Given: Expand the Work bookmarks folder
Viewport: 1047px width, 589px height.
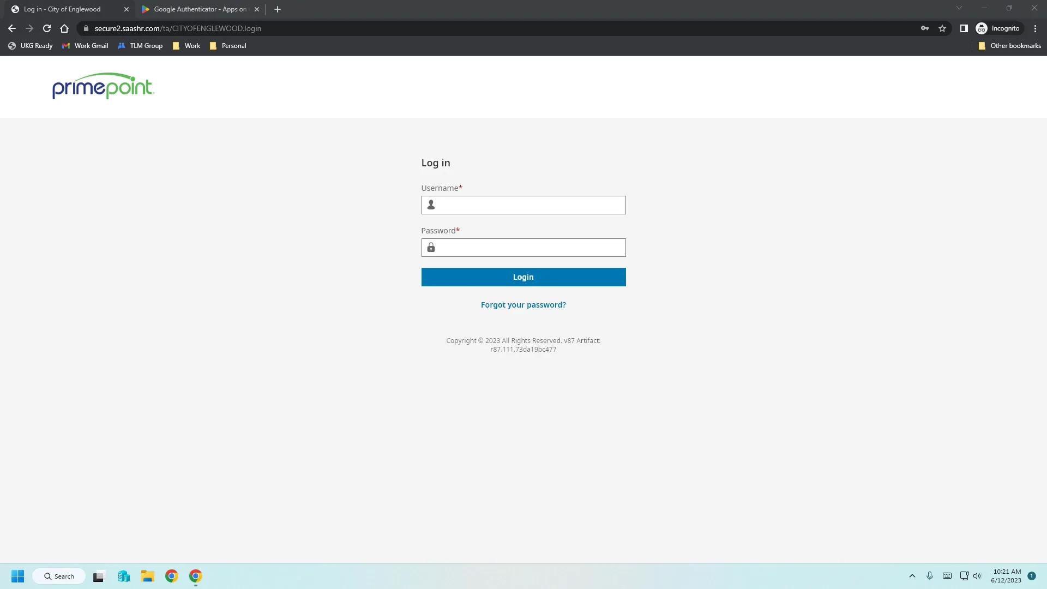Looking at the screenshot, I should tap(186, 46).
